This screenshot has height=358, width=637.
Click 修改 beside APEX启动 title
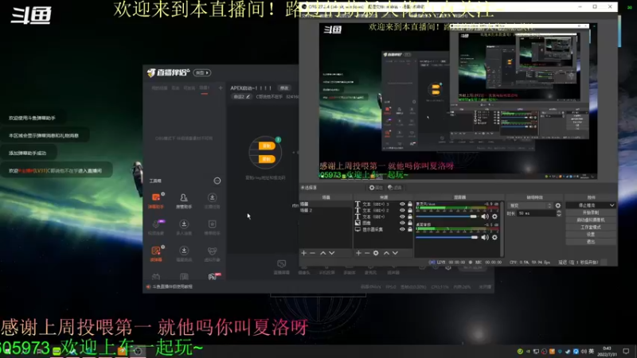tap(284, 88)
